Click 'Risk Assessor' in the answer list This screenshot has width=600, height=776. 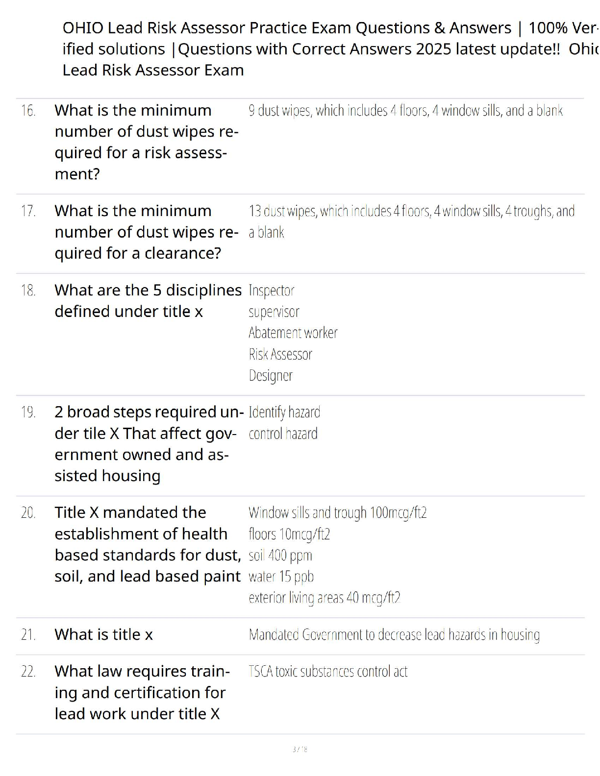click(x=280, y=354)
